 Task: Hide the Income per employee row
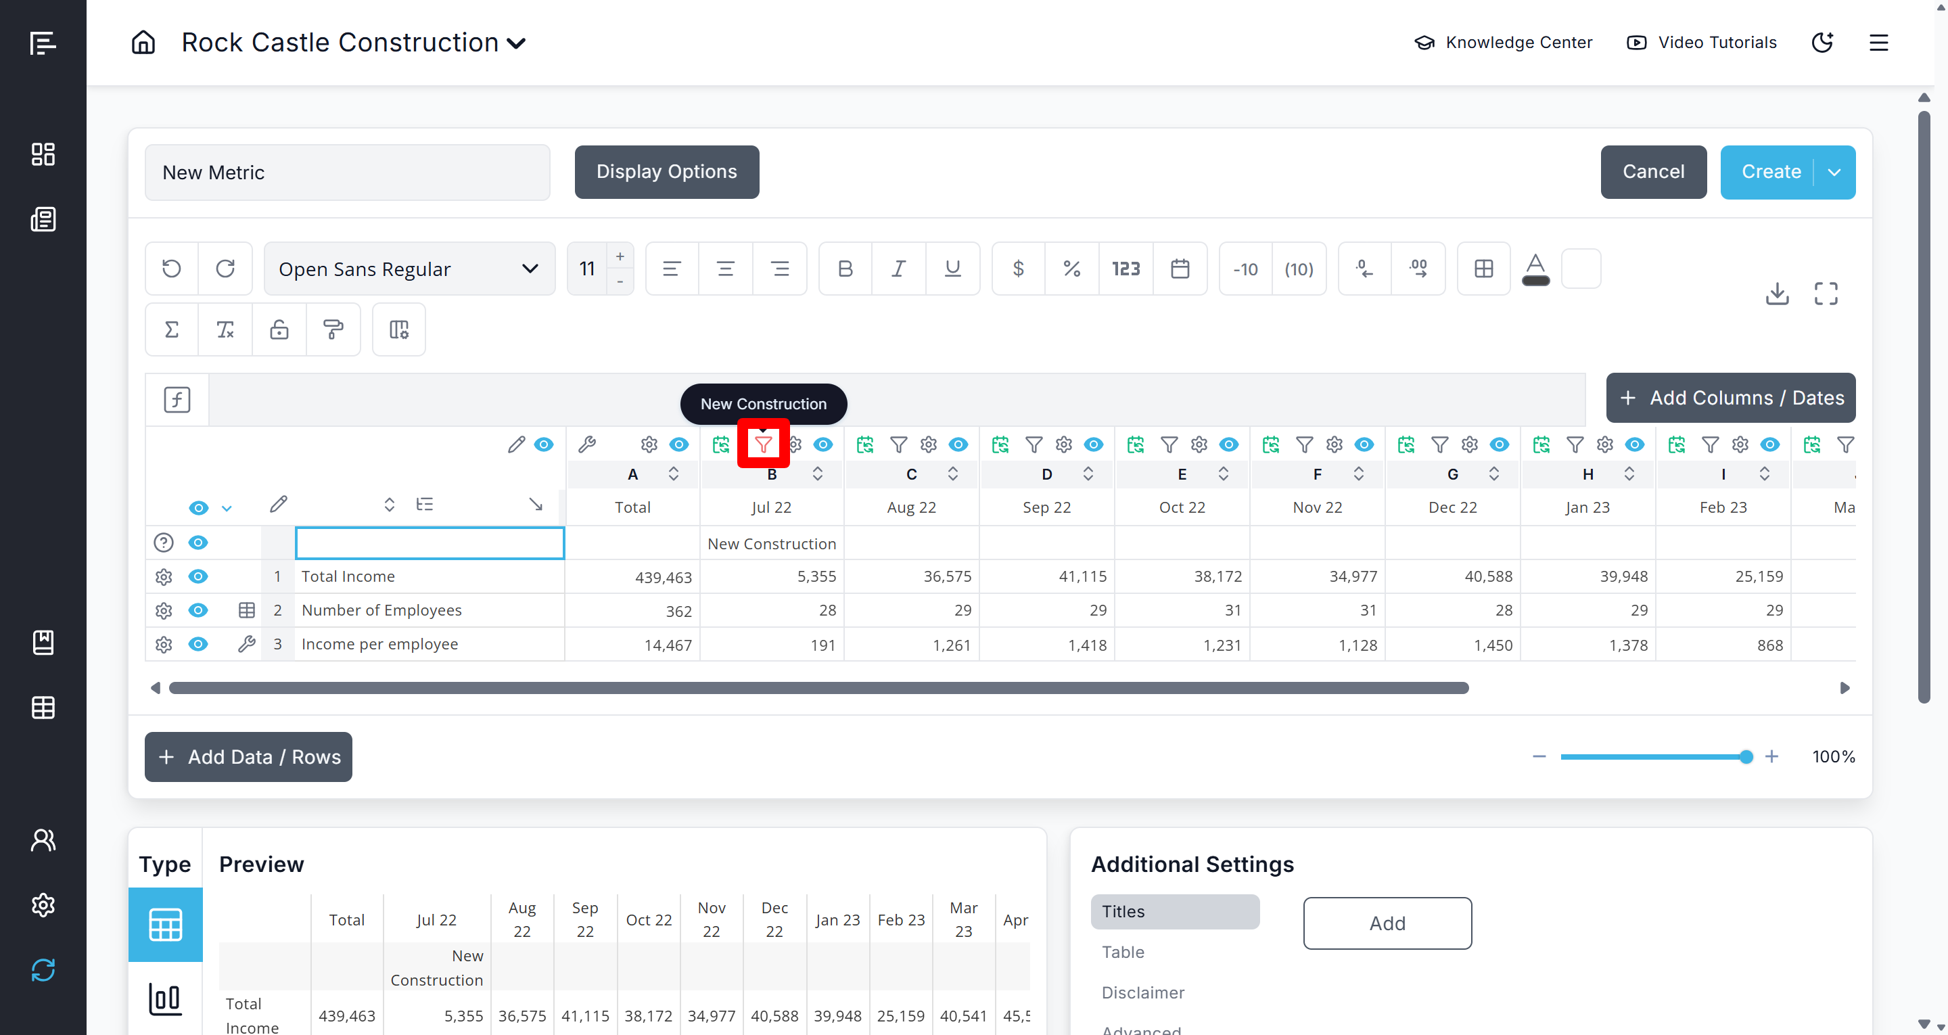pyautogui.click(x=198, y=645)
